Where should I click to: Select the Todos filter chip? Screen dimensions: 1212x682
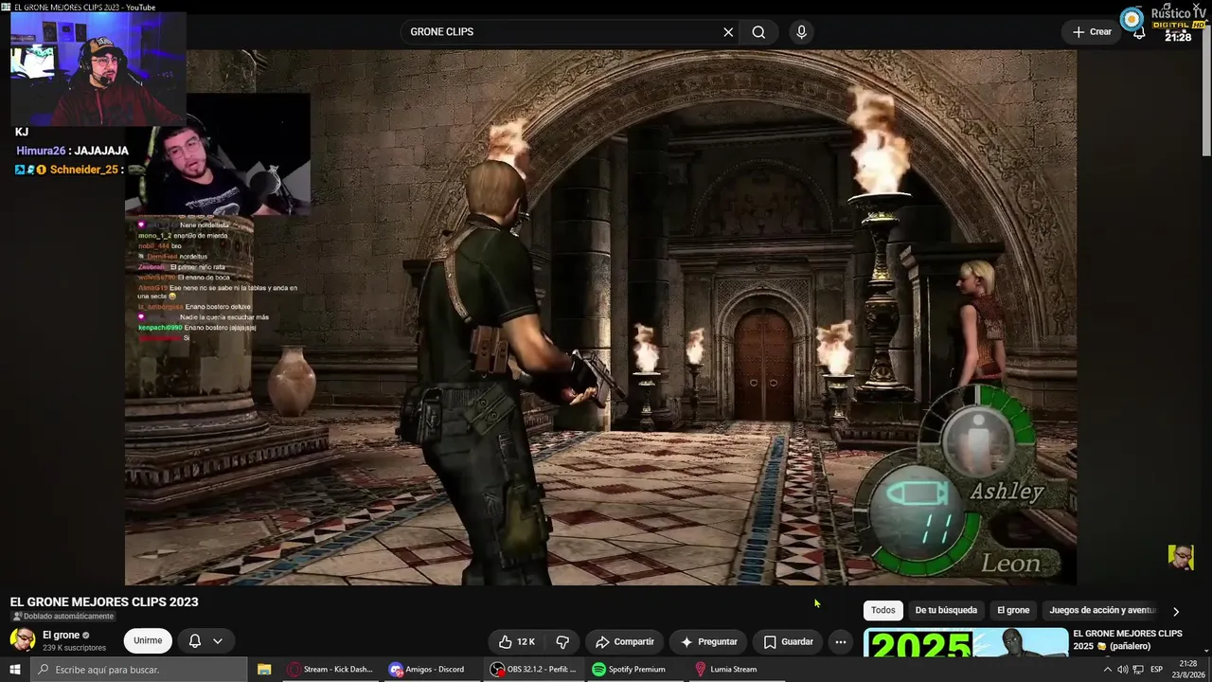coord(882,611)
